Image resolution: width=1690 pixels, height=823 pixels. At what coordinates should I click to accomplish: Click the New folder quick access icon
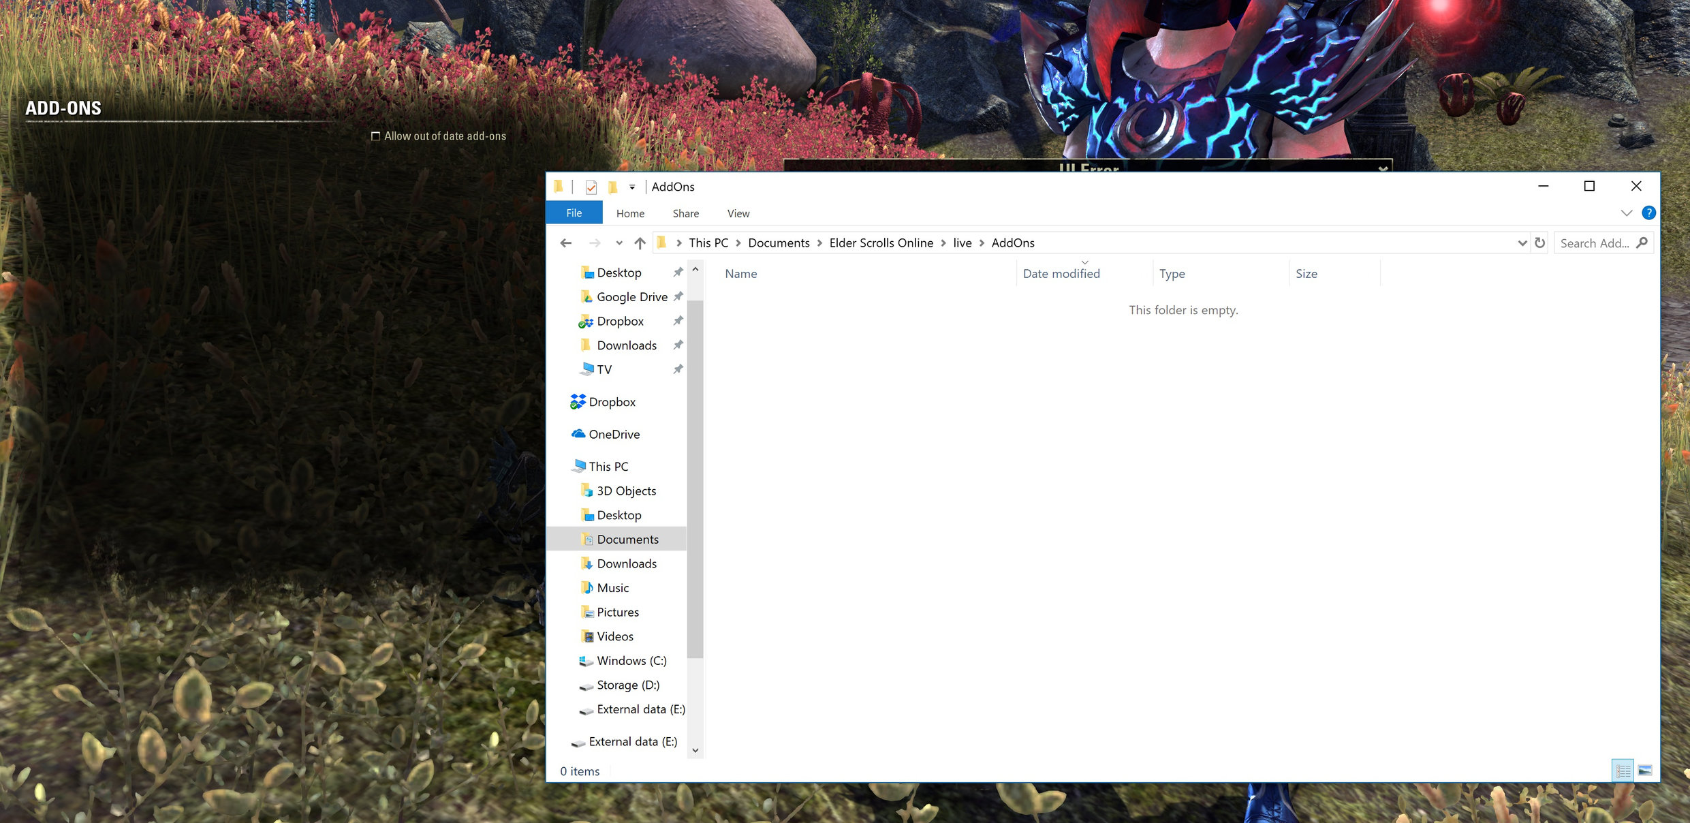[612, 187]
